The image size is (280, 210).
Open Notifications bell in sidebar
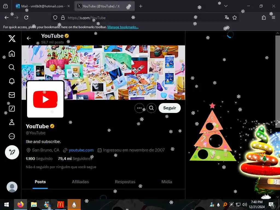pos(12,81)
